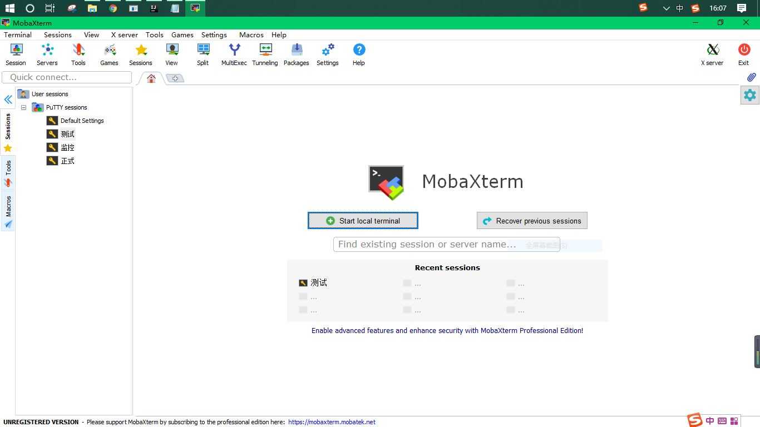Image resolution: width=760 pixels, height=427 pixels.
Task: Collapse the PuTTY sessions tree node
Action: pos(24,107)
